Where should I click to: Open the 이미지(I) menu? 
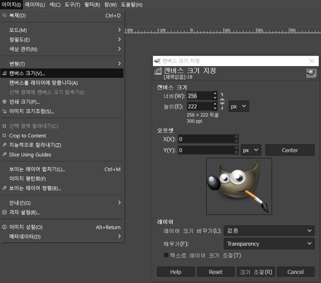click(x=11, y=4)
